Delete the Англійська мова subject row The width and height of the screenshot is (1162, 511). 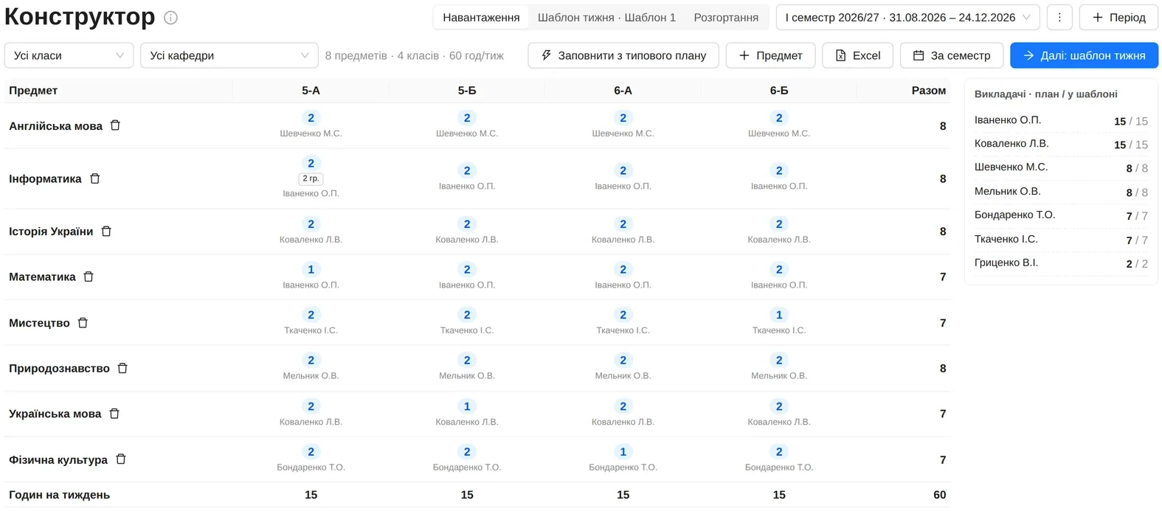(115, 126)
